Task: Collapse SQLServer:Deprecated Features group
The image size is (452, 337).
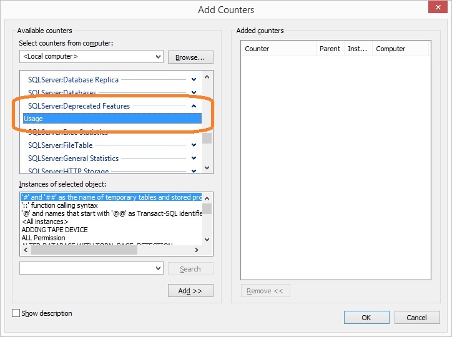Action: 194,106
